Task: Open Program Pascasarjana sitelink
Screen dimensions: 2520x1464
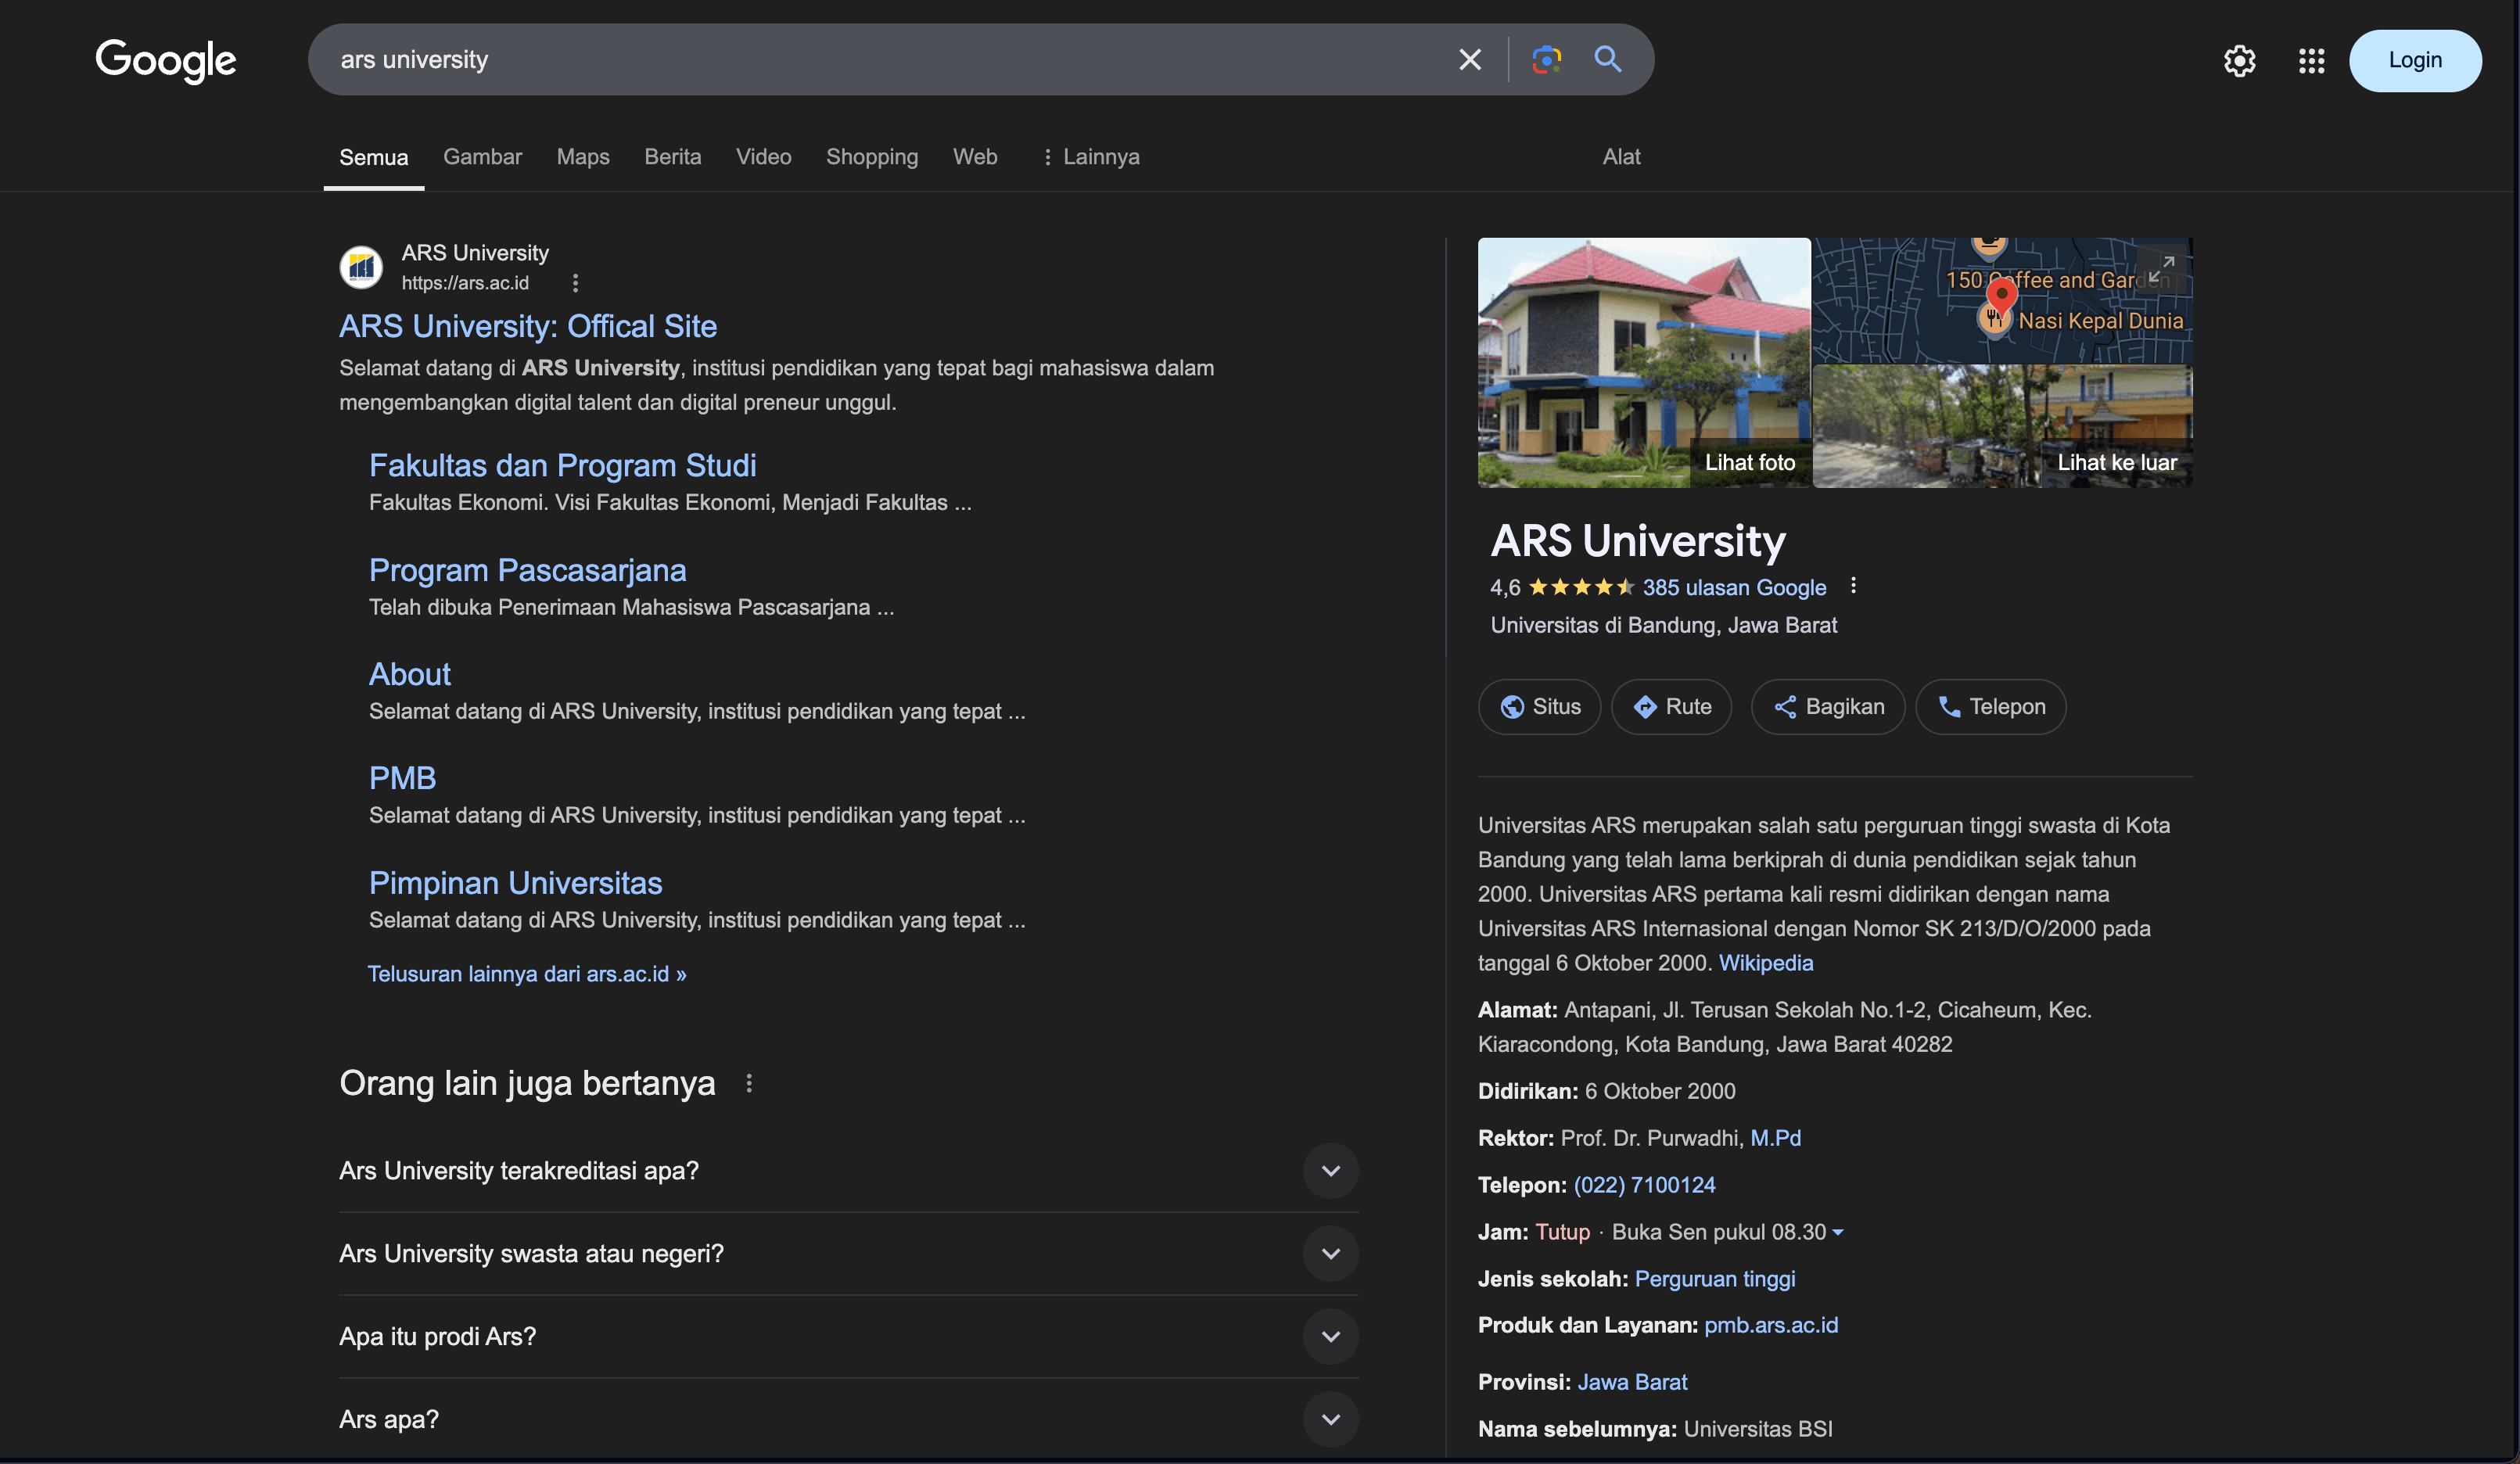Action: (x=527, y=570)
